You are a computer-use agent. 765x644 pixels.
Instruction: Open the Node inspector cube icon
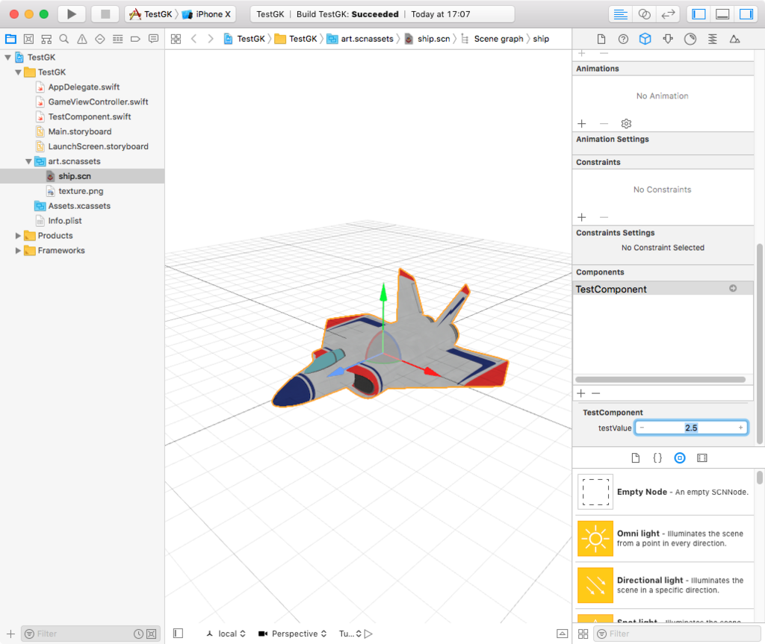pyautogui.click(x=645, y=39)
